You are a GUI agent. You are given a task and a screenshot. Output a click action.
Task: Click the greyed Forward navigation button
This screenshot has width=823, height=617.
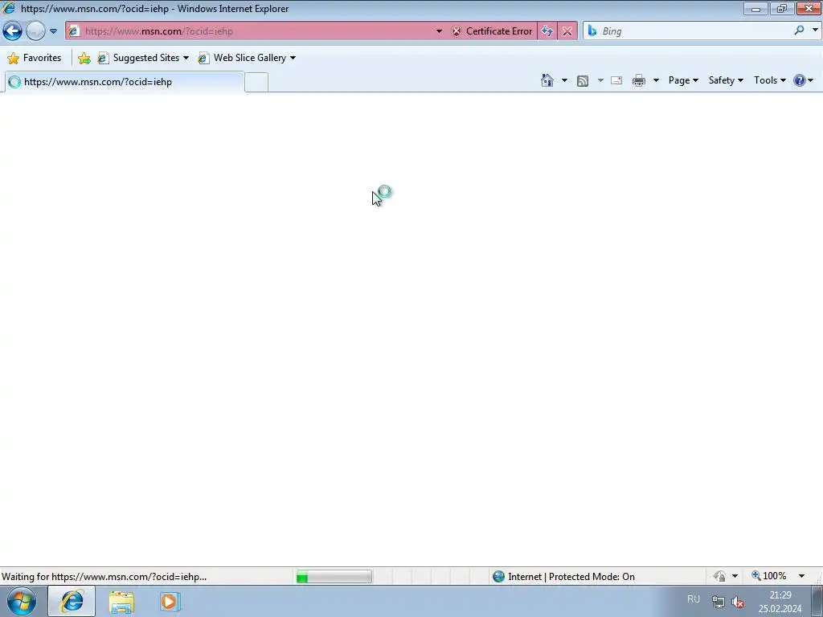[35, 31]
